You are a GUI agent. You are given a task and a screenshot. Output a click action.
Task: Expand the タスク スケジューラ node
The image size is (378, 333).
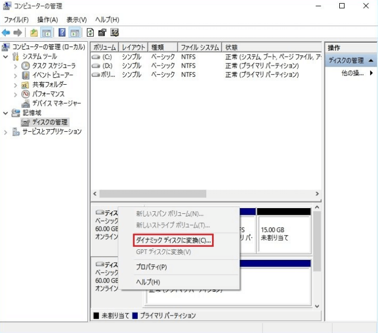[15, 66]
